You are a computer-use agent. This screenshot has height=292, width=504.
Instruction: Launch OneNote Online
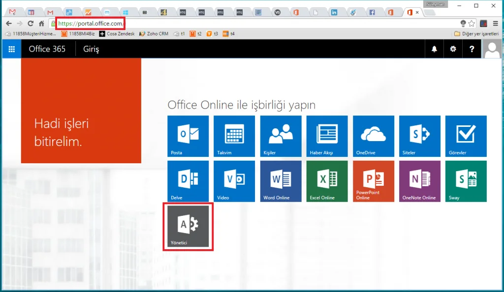coord(419,181)
